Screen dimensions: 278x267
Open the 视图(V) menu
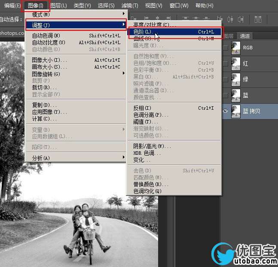click(x=153, y=6)
